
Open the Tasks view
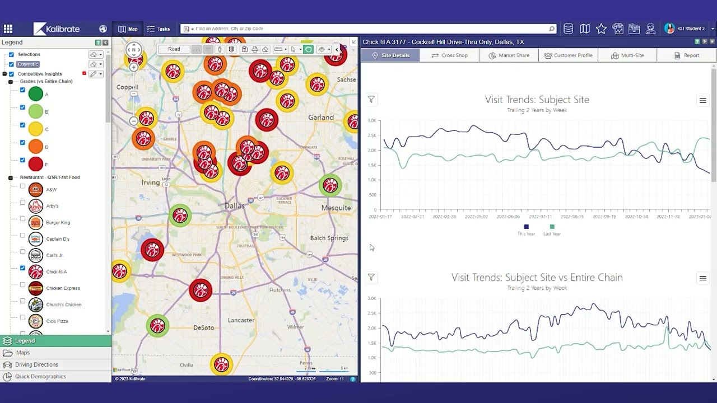pyautogui.click(x=158, y=29)
